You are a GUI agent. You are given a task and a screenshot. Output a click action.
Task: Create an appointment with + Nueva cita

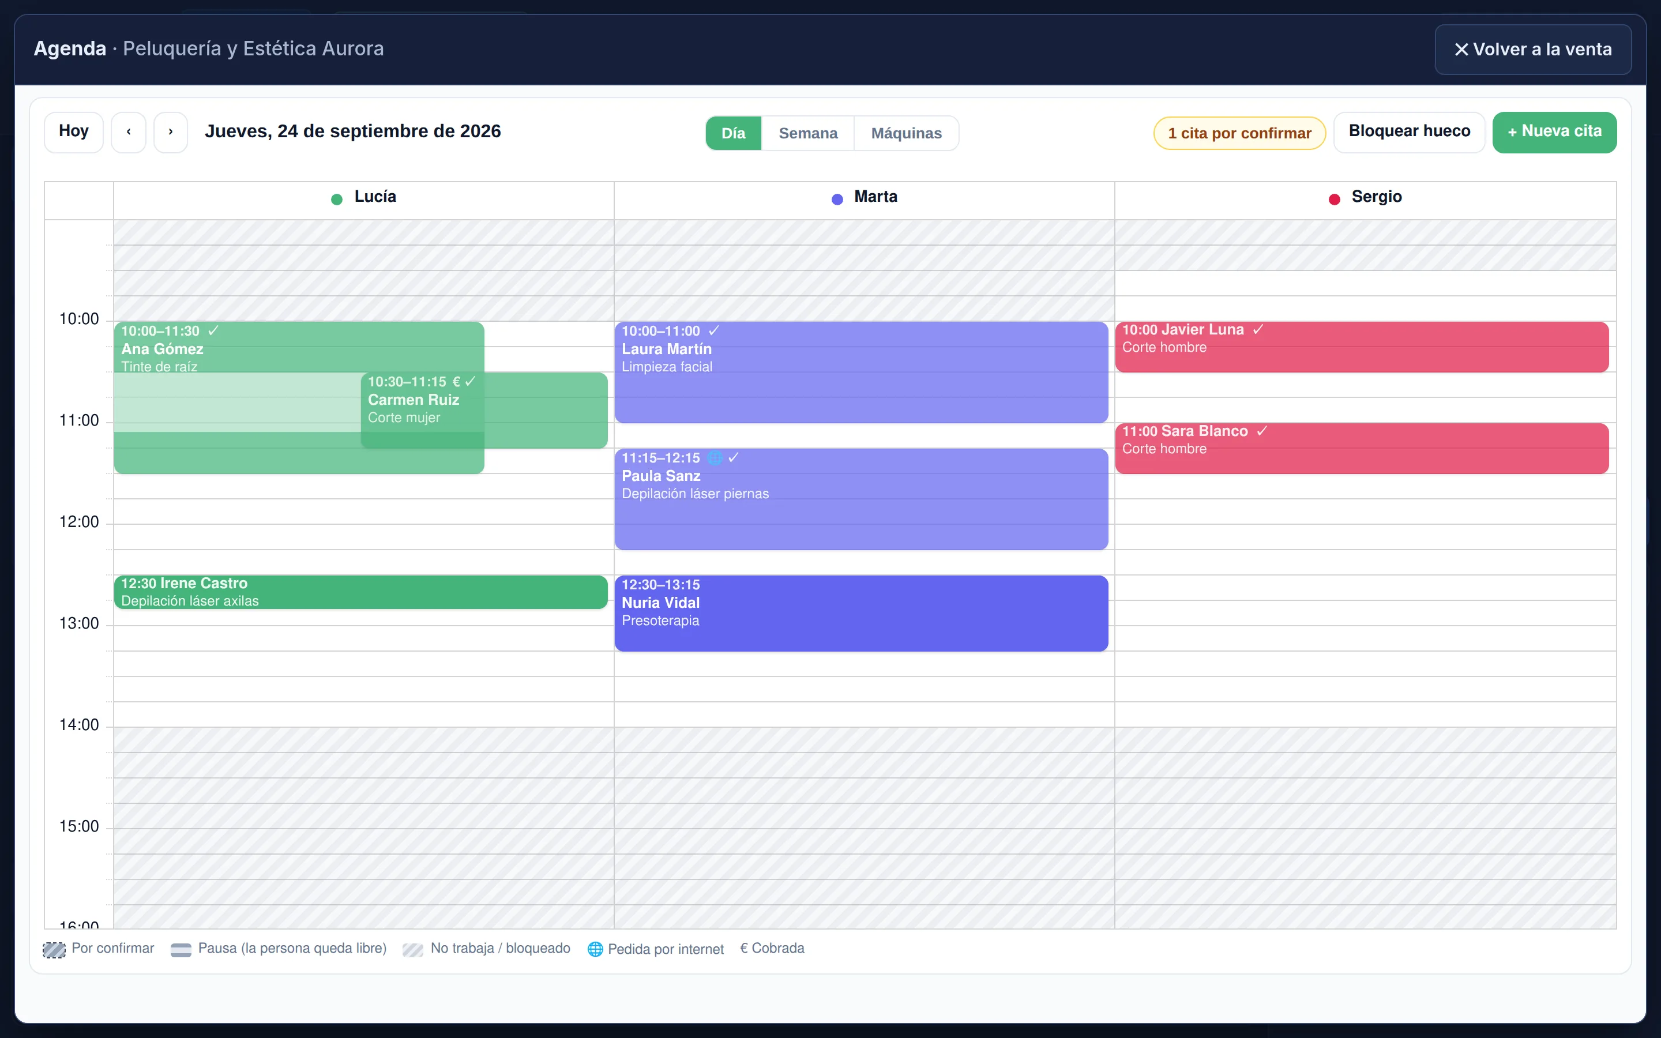click(x=1555, y=132)
